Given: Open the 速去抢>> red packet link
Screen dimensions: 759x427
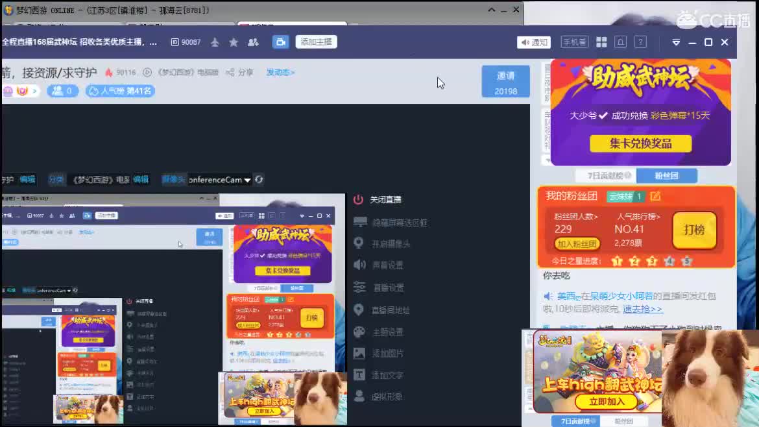Looking at the screenshot, I should pos(642,309).
